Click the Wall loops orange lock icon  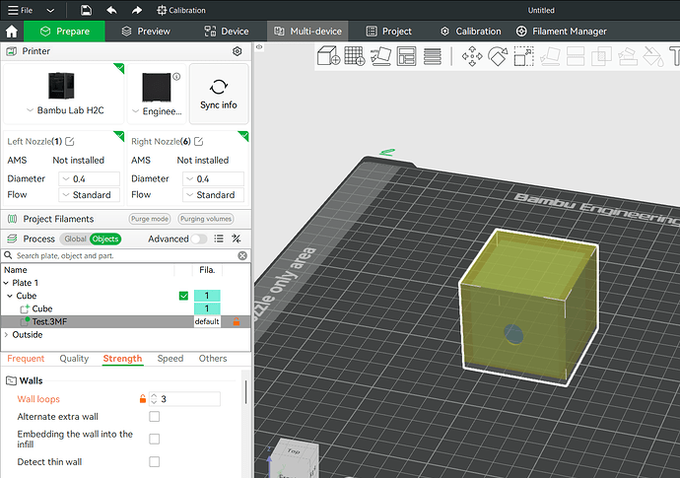point(143,398)
